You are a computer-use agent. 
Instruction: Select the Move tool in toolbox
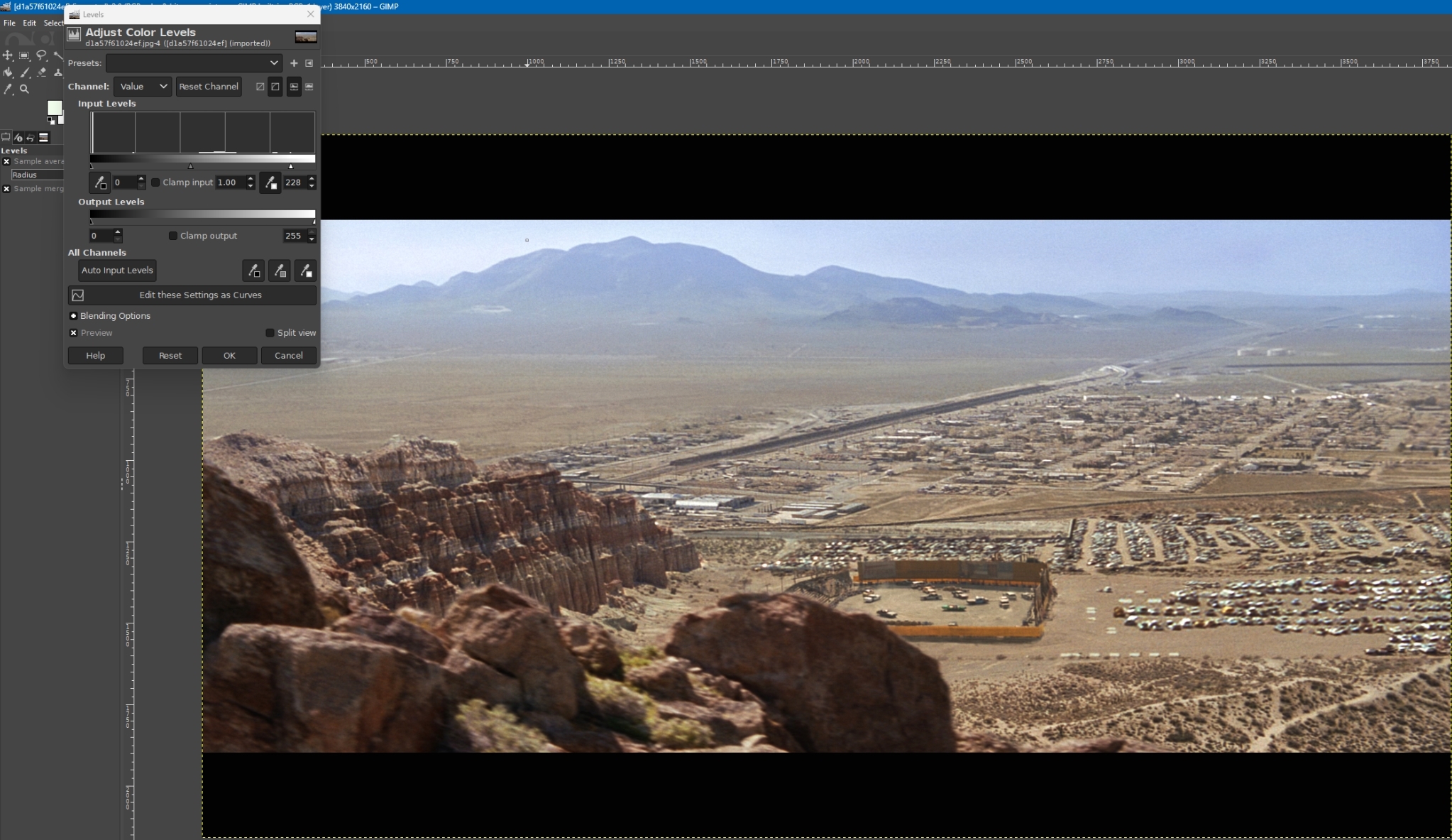coord(8,55)
